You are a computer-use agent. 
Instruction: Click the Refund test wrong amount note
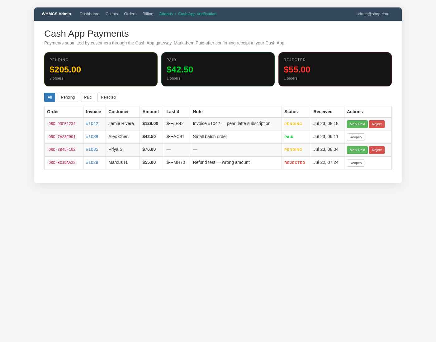pos(221,162)
